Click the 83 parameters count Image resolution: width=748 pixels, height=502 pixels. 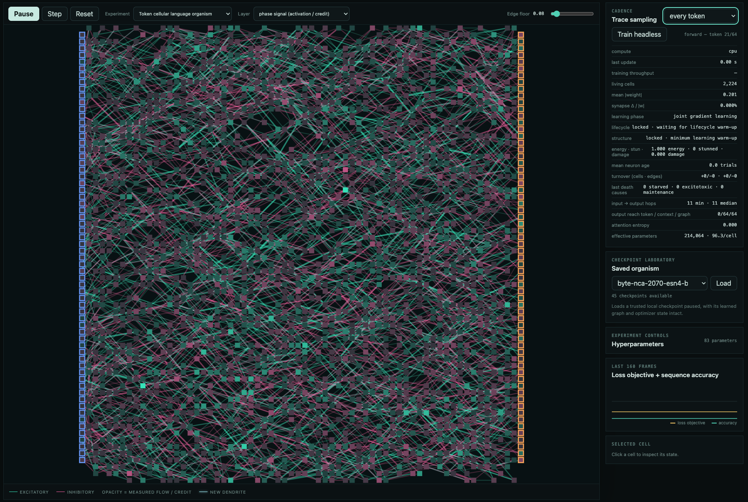point(720,341)
